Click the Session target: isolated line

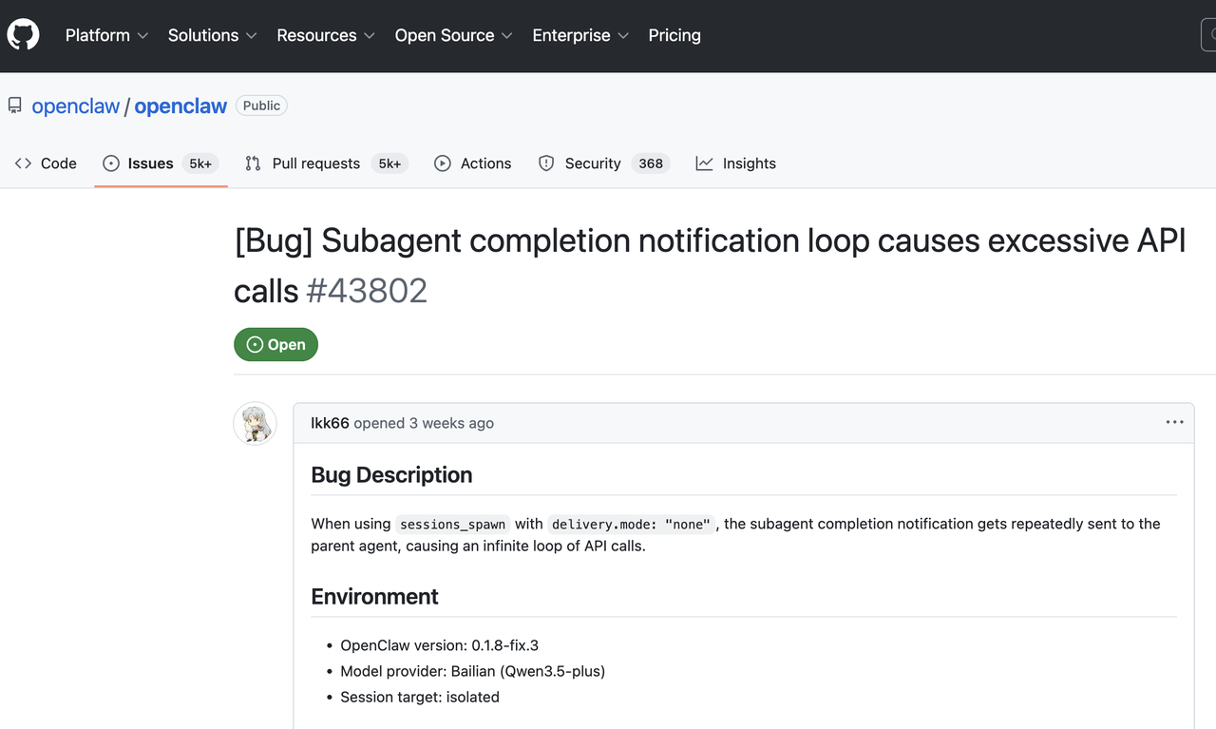point(420,697)
